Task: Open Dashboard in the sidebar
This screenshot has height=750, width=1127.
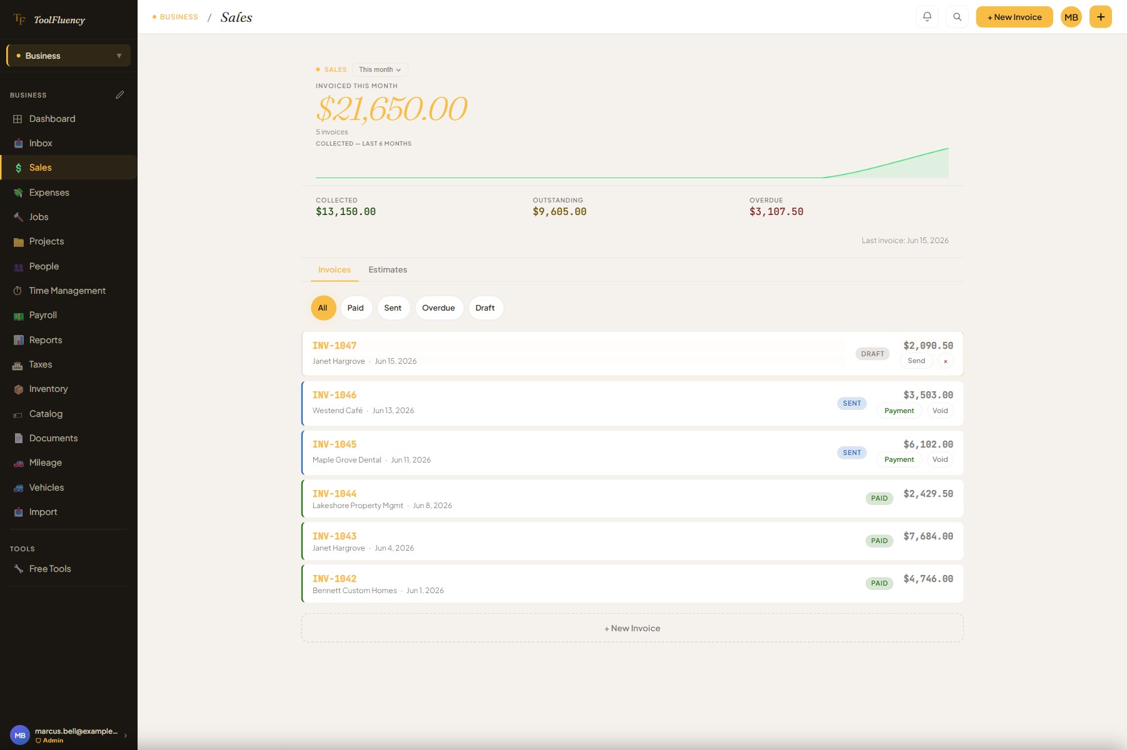Action: 69,119
